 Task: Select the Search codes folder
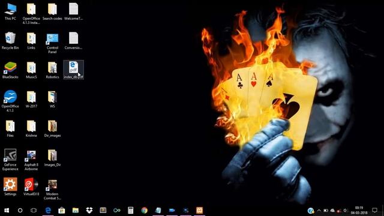[52, 12]
